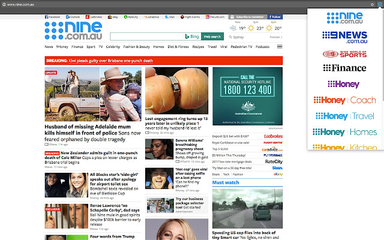
Task: Open the Serena Williams photo thumbnail
Action: 159,149
